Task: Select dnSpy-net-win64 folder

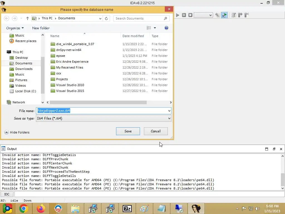Action: point(66,50)
